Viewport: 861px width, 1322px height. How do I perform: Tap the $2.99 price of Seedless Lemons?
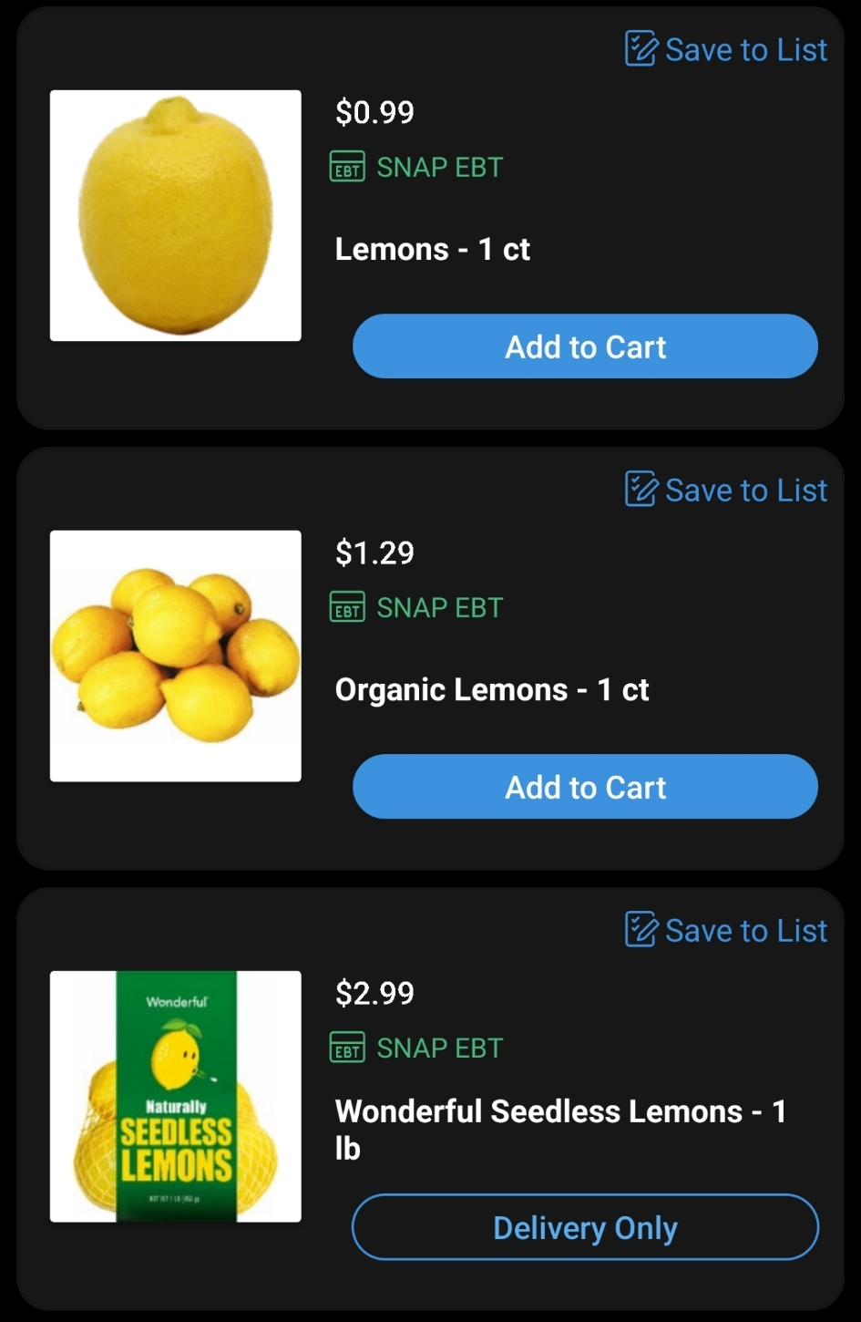(x=374, y=993)
